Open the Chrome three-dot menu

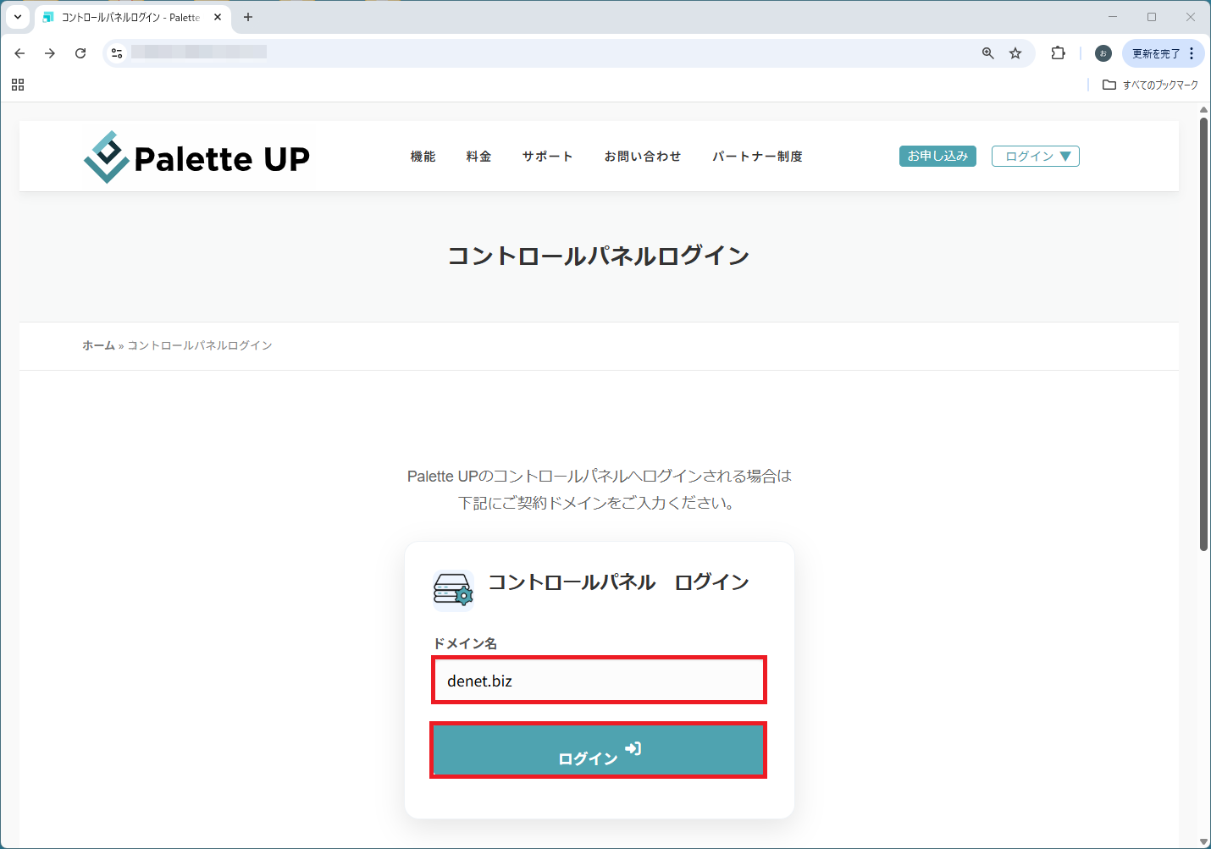[x=1192, y=53]
